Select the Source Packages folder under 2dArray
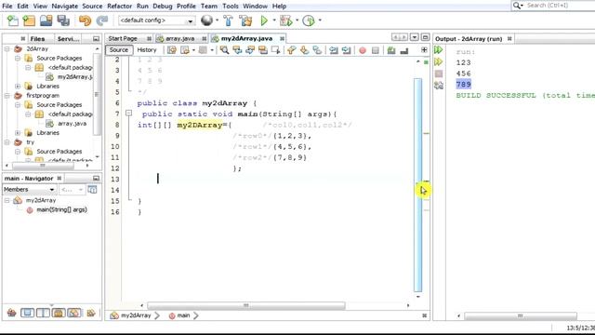The height and width of the screenshot is (335, 595). tap(59, 58)
